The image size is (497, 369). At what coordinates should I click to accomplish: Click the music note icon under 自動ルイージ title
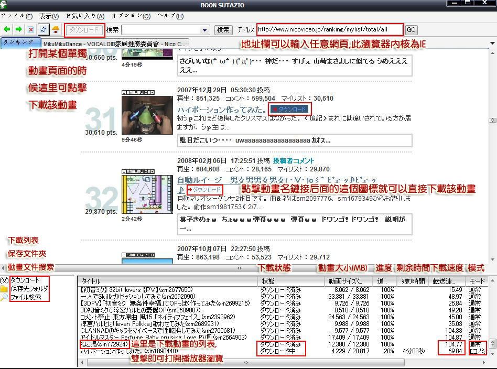pyautogui.click(x=181, y=190)
